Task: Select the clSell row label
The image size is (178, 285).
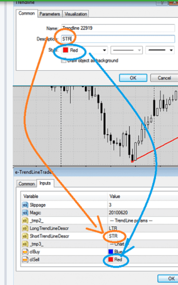Action: 35,259
